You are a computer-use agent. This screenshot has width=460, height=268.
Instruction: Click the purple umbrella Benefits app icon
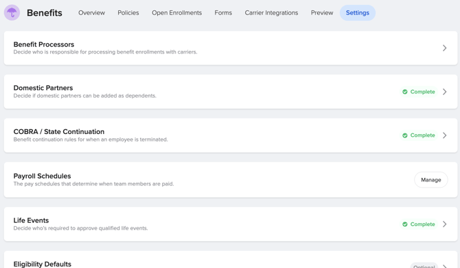click(x=12, y=12)
